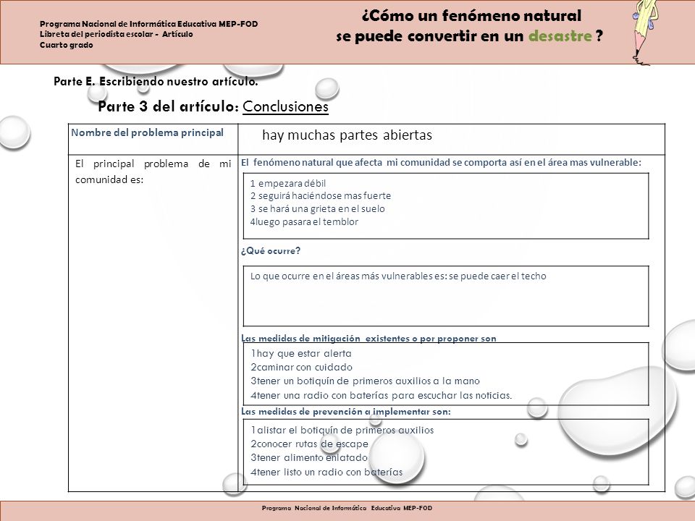Click line '3tener alimento enlatado'
This screenshot has height=521, width=695.
tap(309, 457)
